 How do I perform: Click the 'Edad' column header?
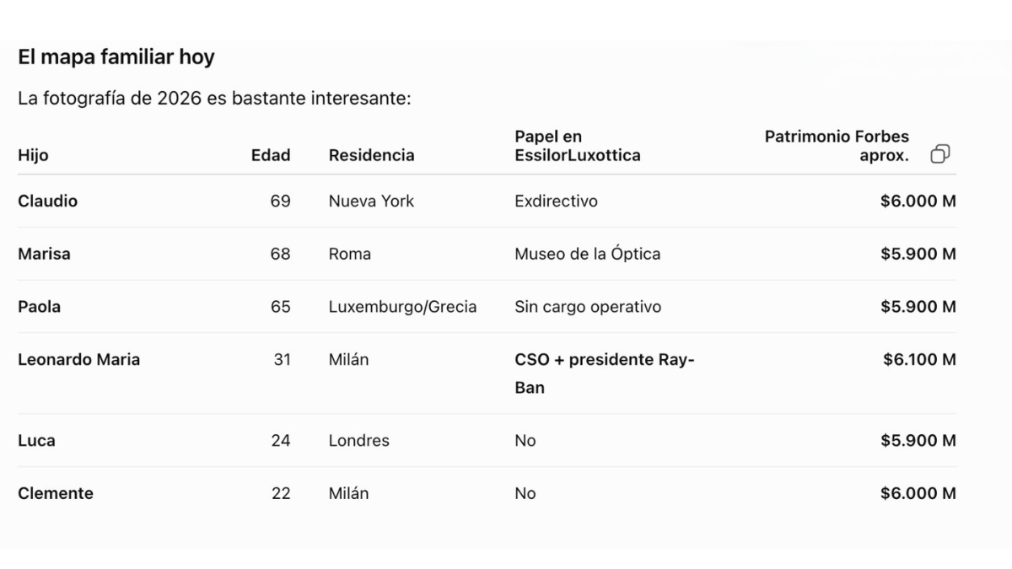click(x=271, y=155)
